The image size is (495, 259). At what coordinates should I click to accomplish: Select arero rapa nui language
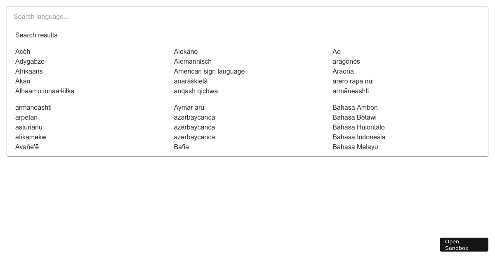353,81
